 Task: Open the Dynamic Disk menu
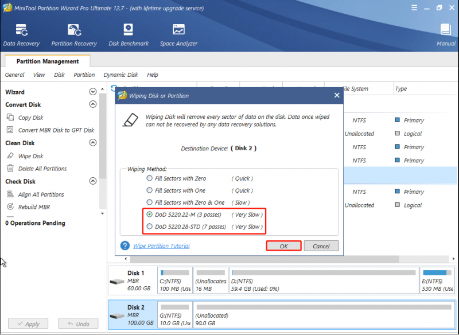[120, 75]
